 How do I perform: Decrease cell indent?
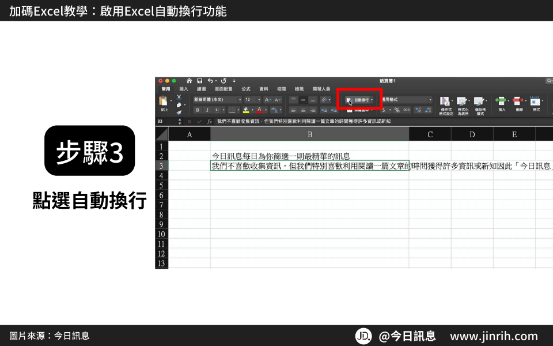(324, 110)
